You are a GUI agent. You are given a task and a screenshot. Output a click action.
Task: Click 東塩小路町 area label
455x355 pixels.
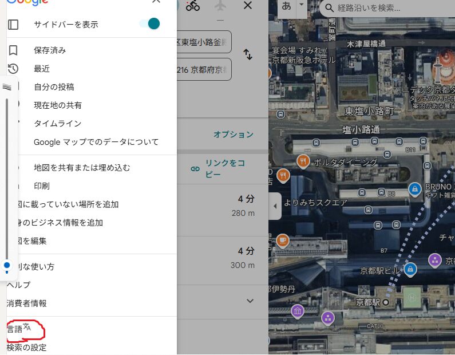[x=369, y=111]
